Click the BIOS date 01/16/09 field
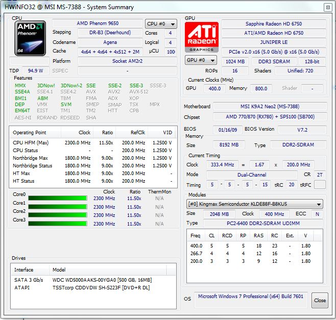This screenshot has height=320, width=336. (228, 130)
